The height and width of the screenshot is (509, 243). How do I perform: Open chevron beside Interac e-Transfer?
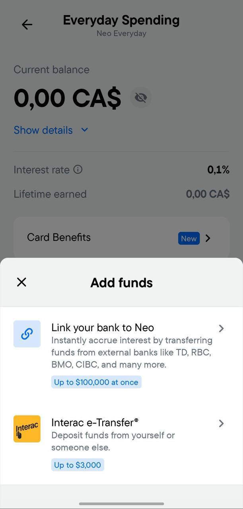tap(222, 424)
